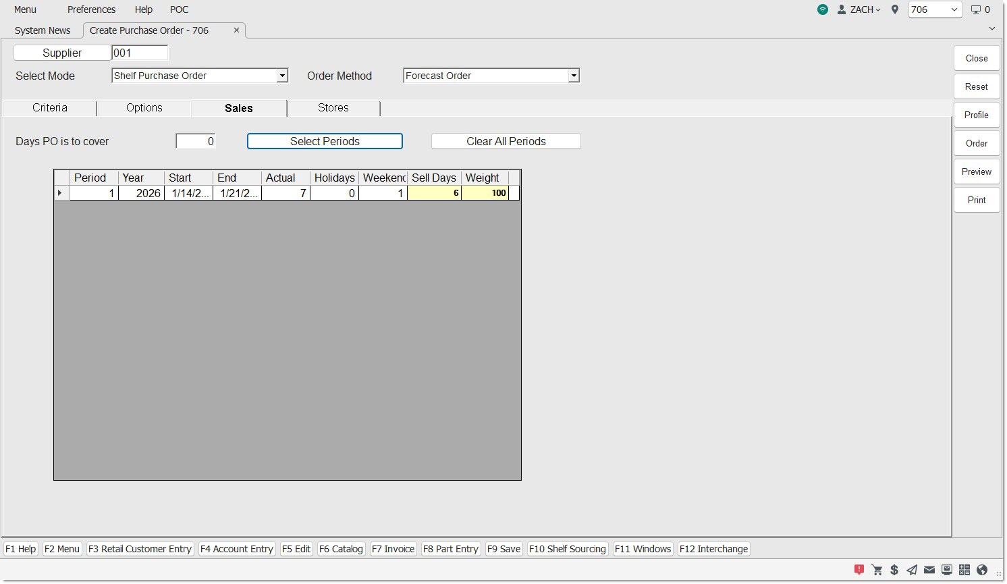Open the Order Method dropdown
Screen dimensions: 1007x584
[573, 76]
